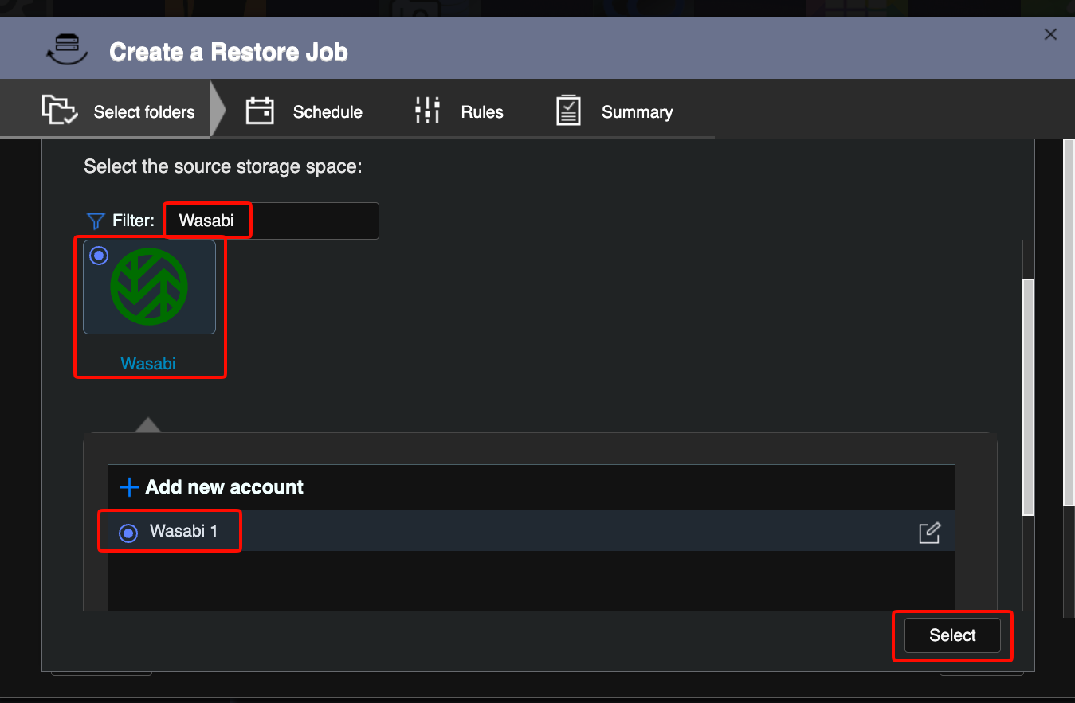Select the Wasabi 1 account radio button
This screenshot has height=703, width=1075.
click(x=128, y=533)
